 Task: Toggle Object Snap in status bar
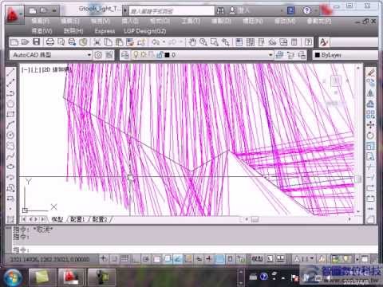coord(156,258)
